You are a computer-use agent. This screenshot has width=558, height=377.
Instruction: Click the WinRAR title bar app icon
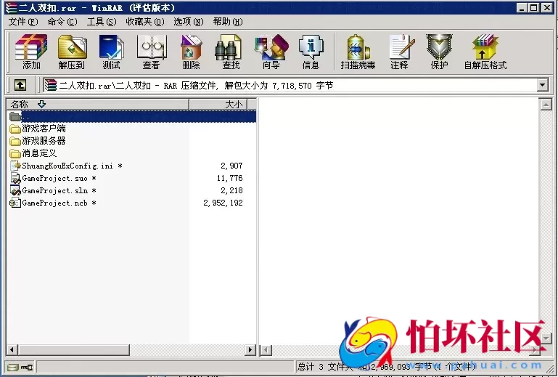pyautogui.click(x=11, y=7)
